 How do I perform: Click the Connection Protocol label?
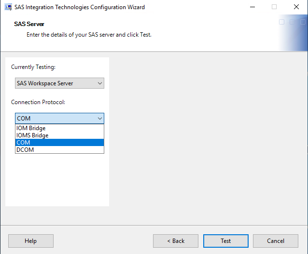point(38,102)
